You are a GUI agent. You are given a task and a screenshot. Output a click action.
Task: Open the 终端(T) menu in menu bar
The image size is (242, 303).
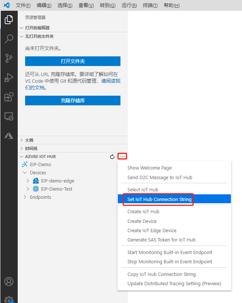pyautogui.click(x=150, y=6)
